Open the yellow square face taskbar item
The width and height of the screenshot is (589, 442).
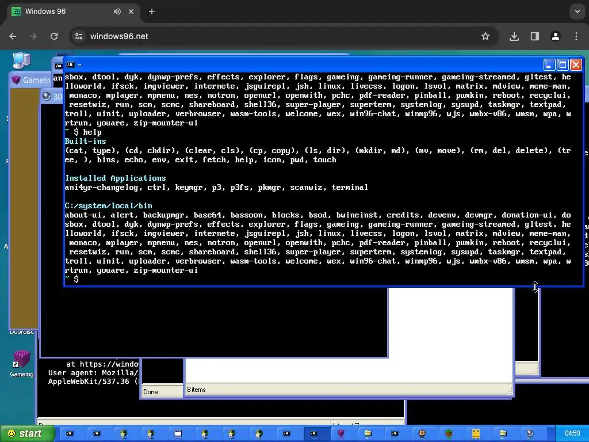(x=476, y=433)
